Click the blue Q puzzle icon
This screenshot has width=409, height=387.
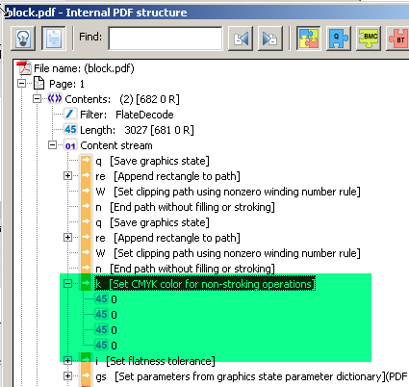pos(339,39)
